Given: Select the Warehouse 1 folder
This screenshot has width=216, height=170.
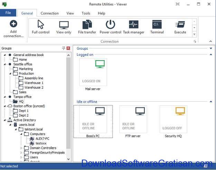Looking at the screenshot, I should click(x=31, y=83).
